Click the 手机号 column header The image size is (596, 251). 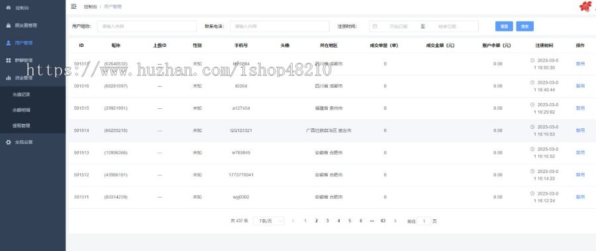pos(241,46)
